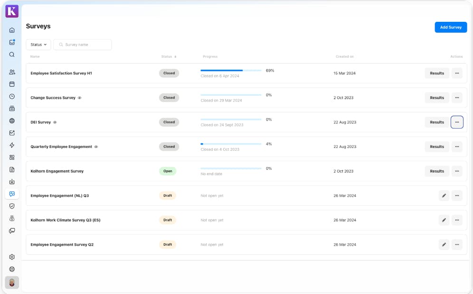
Task: Open more actions for Kolhorn Work Climate Survey
Action: (457, 220)
